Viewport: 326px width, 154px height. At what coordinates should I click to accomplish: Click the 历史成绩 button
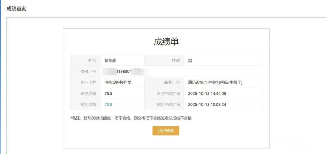point(166,131)
